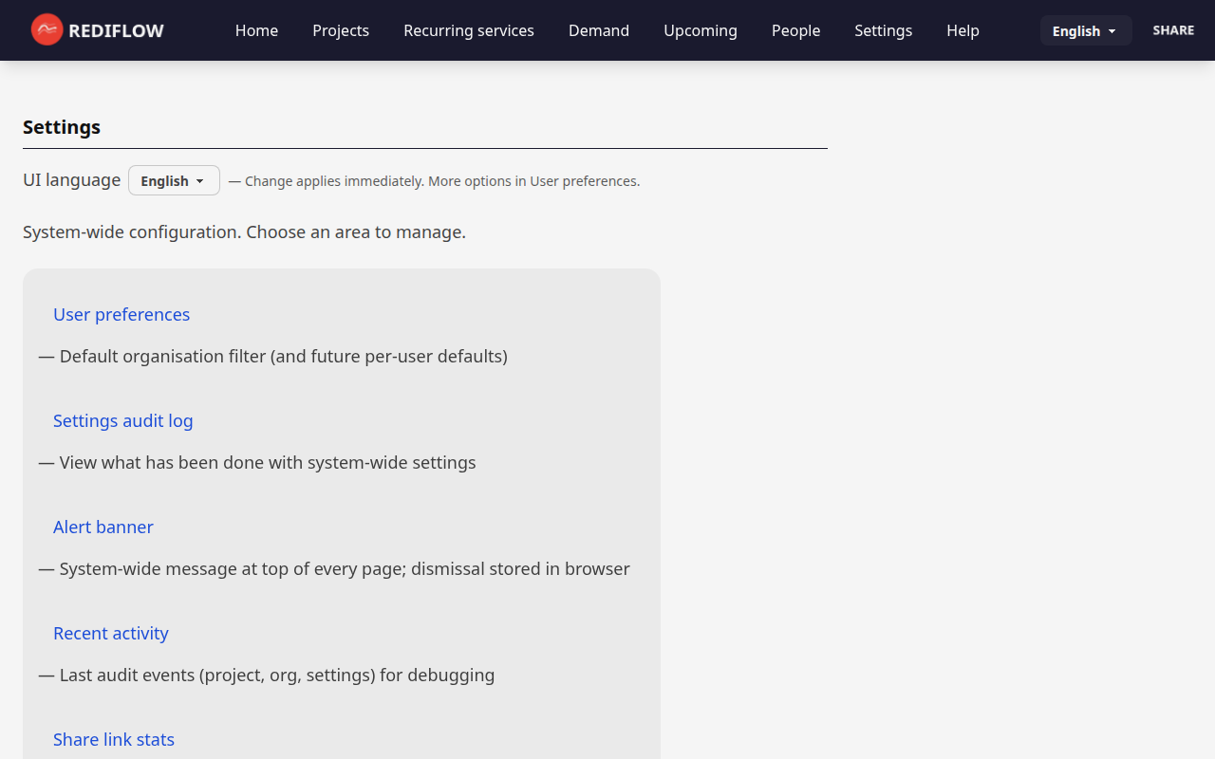Open the navbar English language dropdown

1085,29
